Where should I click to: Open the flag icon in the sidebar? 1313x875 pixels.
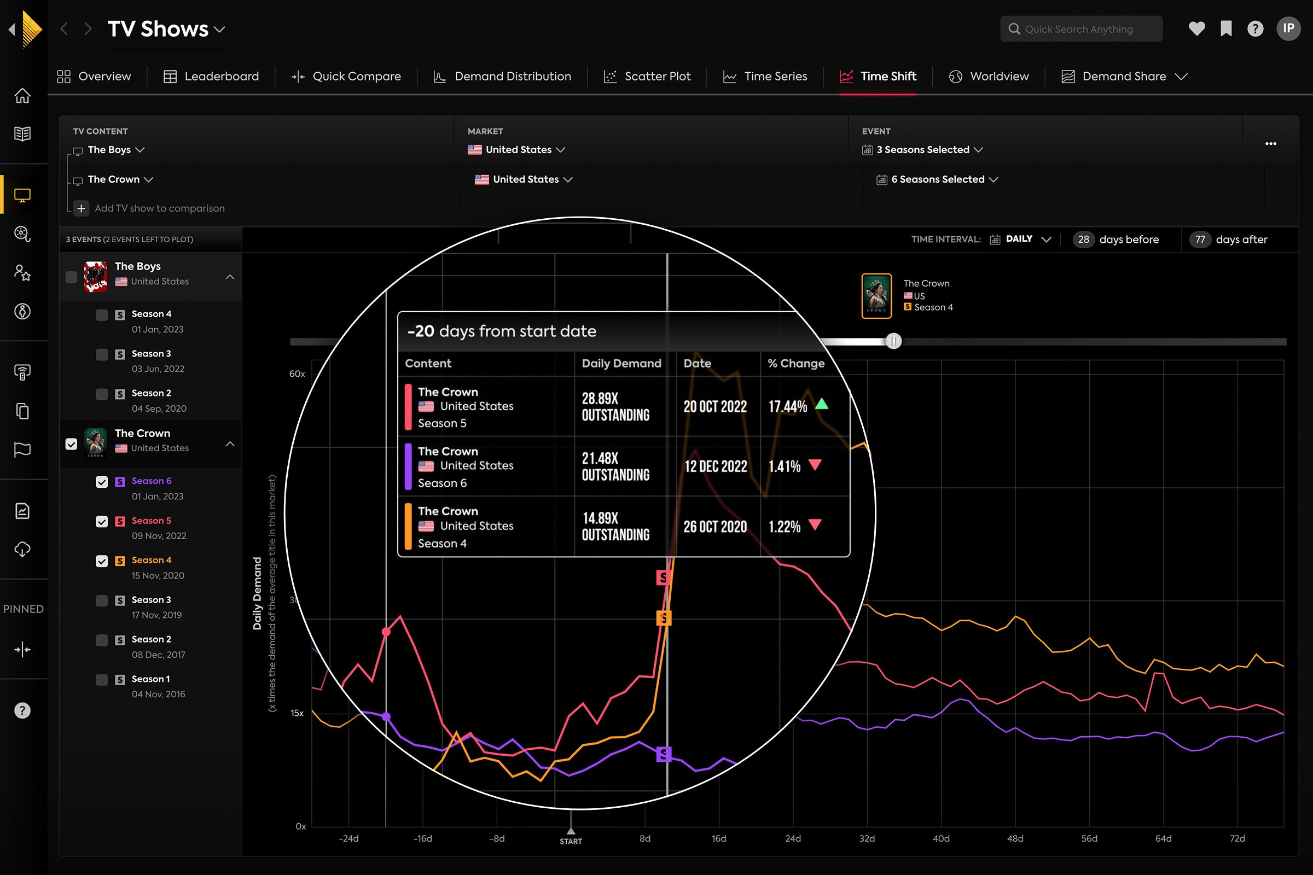coord(22,450)
